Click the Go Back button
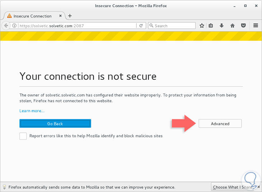 [55, 124]
